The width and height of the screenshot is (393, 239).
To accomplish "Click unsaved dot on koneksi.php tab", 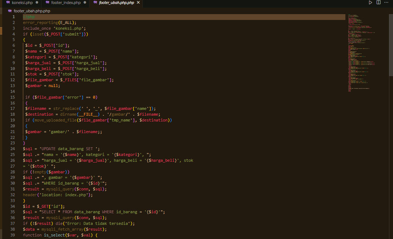I will pos(37,3).
